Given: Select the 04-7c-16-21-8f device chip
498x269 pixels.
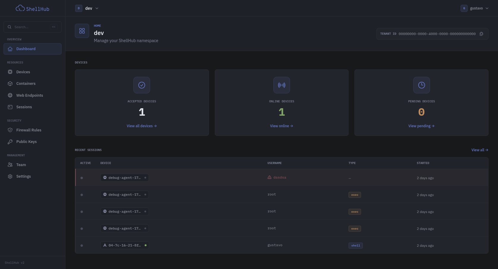Looking at the screenshot, I should tap(124, 245).
